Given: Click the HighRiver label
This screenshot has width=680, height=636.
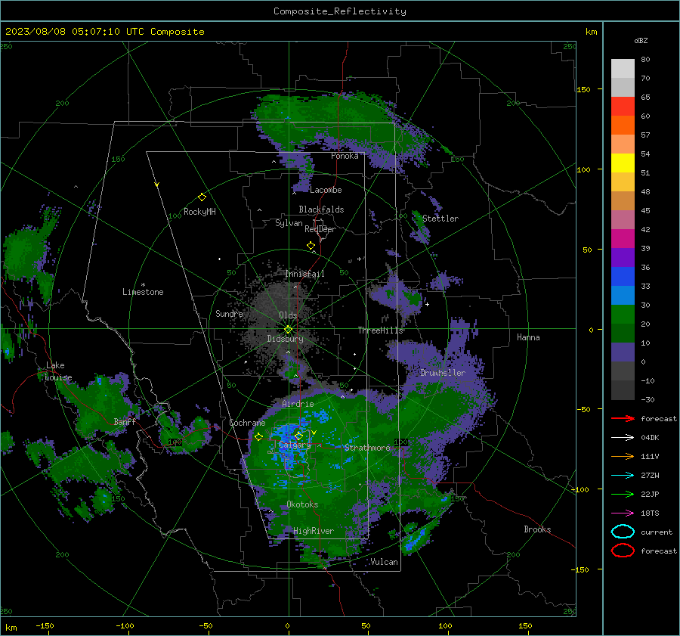Looking at the screenshot, I should coord(314,531).
